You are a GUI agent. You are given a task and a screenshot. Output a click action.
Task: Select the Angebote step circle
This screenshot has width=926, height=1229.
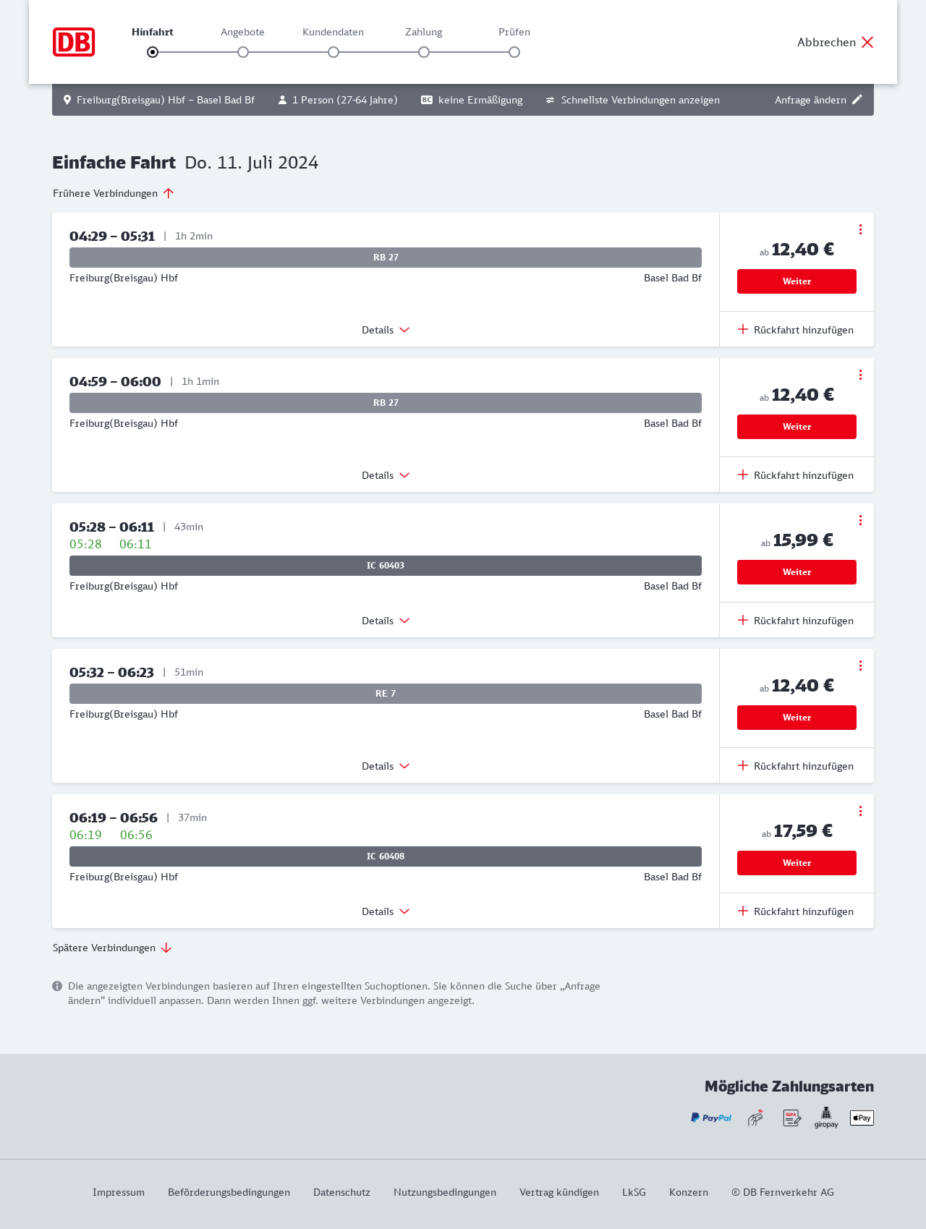(x=243, y=52)
